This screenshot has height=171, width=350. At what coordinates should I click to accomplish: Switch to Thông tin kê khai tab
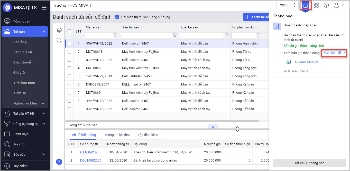[117, 135]
